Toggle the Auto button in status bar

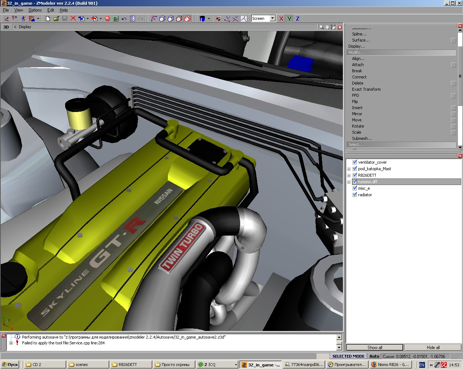coord(374,356)
